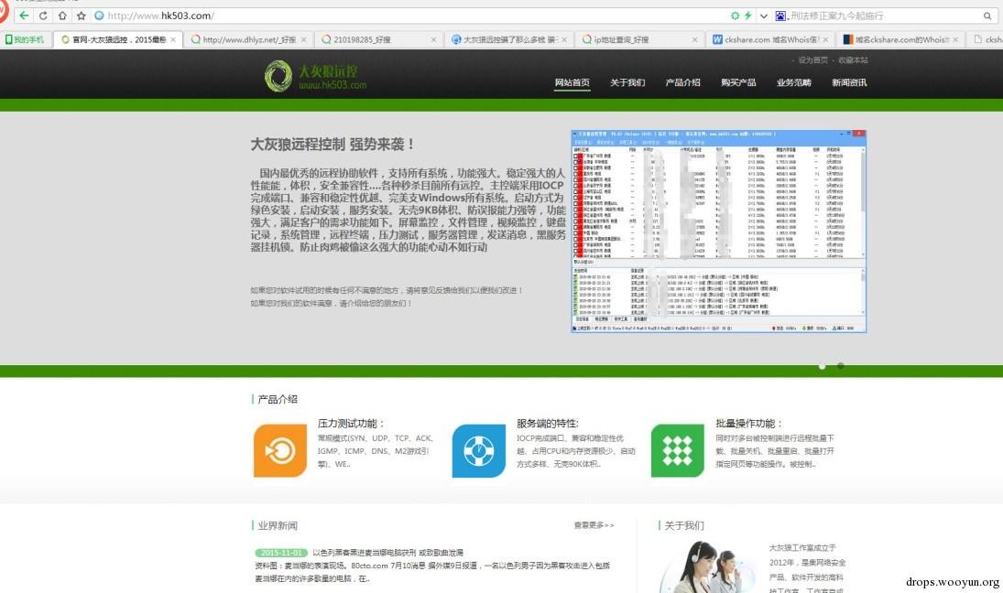The height and width of the screenshot is (593, 1003).
Task: Open 购买产品 nav menu item
Action: [x=738, y=82]
